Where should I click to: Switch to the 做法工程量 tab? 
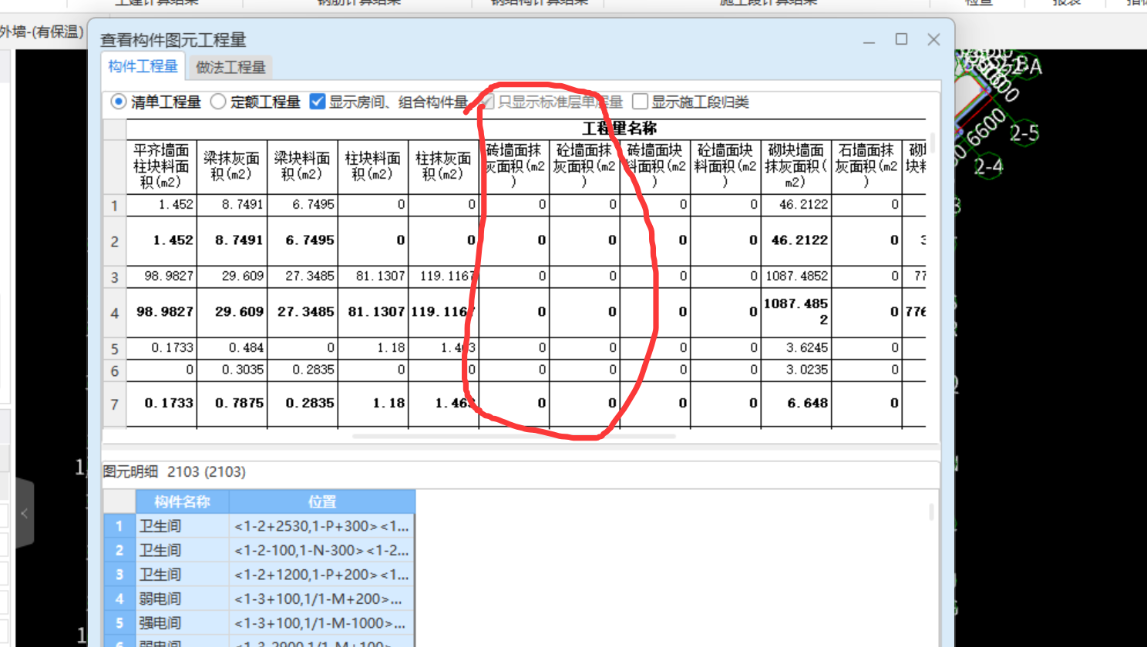pyautogui.click(x=229, y=67)
